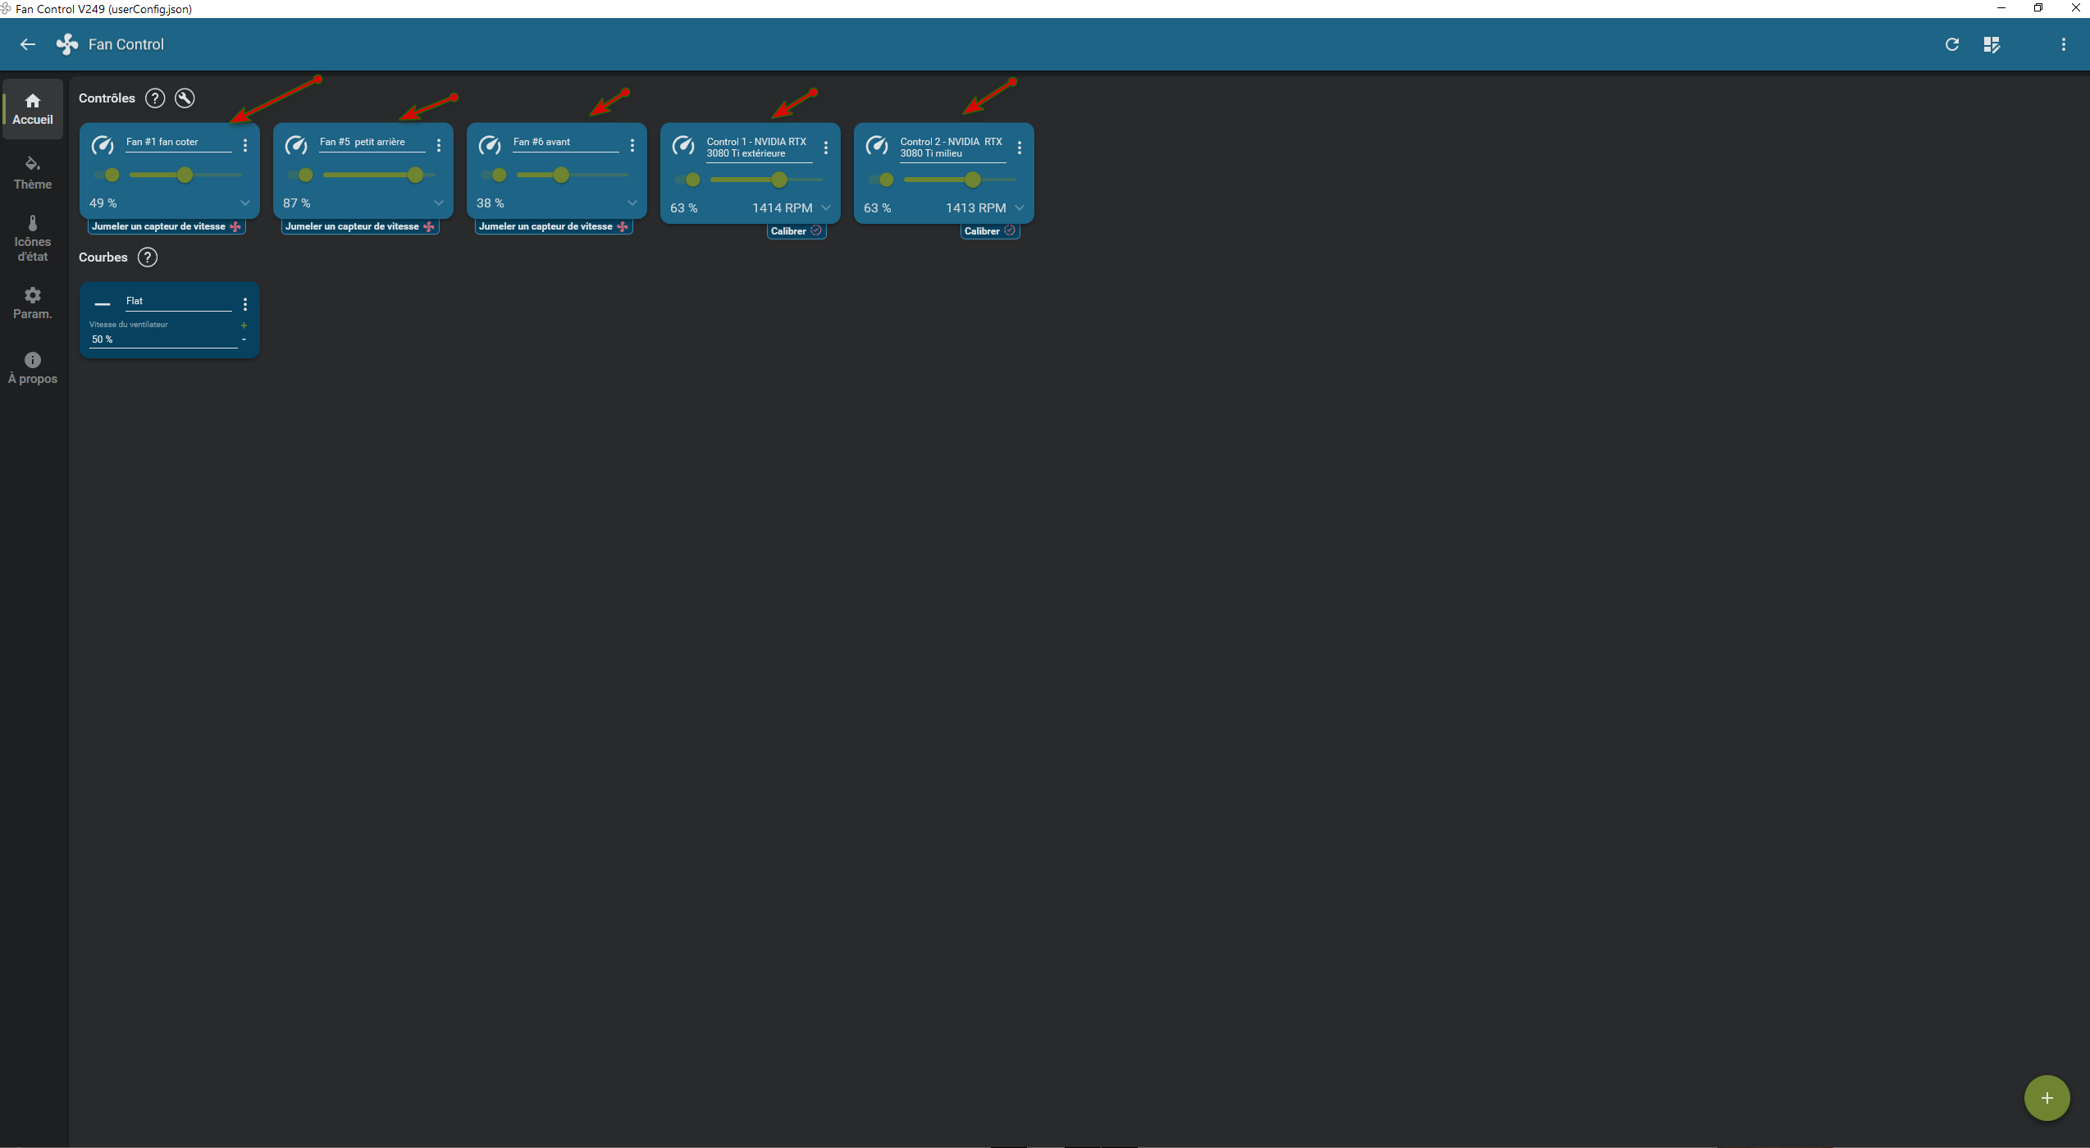Toggle manual control switch on Fan #5 petit arrière
2090x1148 pixels.
tap(301, 175)
